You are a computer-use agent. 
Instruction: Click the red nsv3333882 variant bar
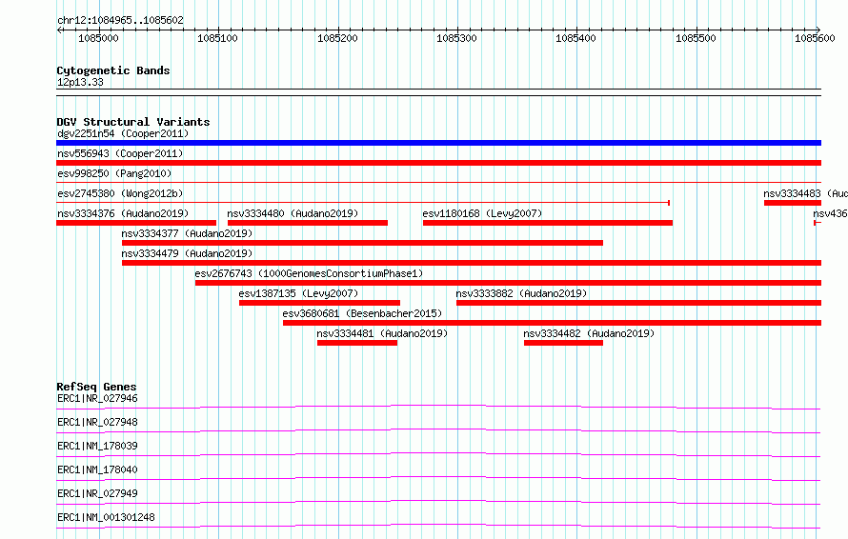(x=638, y=303)
